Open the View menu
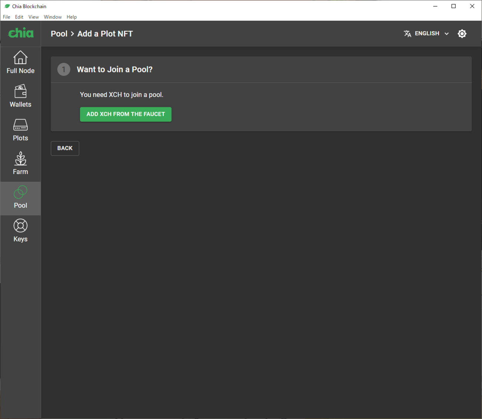The image size is (482, 419). click(33, 17)
